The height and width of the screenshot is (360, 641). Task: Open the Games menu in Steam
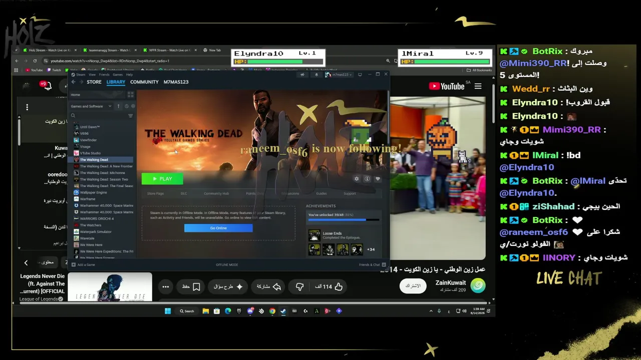tap(118, 74)
